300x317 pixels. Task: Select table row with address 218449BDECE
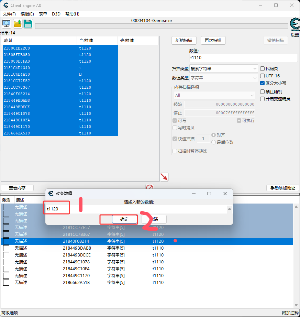click(x=147, y=255)
